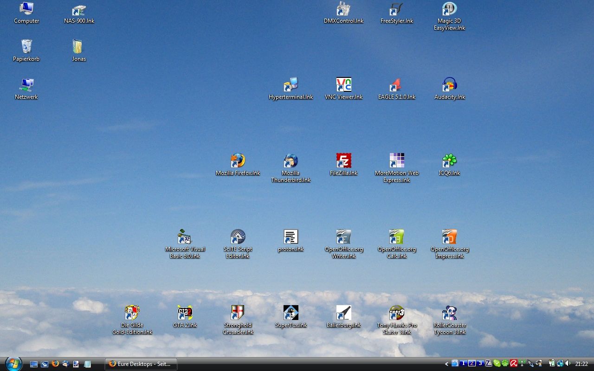This screenshot has height=371, width=594.
Task: Select the Netzwerk icon
Action: click(x=26, y=89)
